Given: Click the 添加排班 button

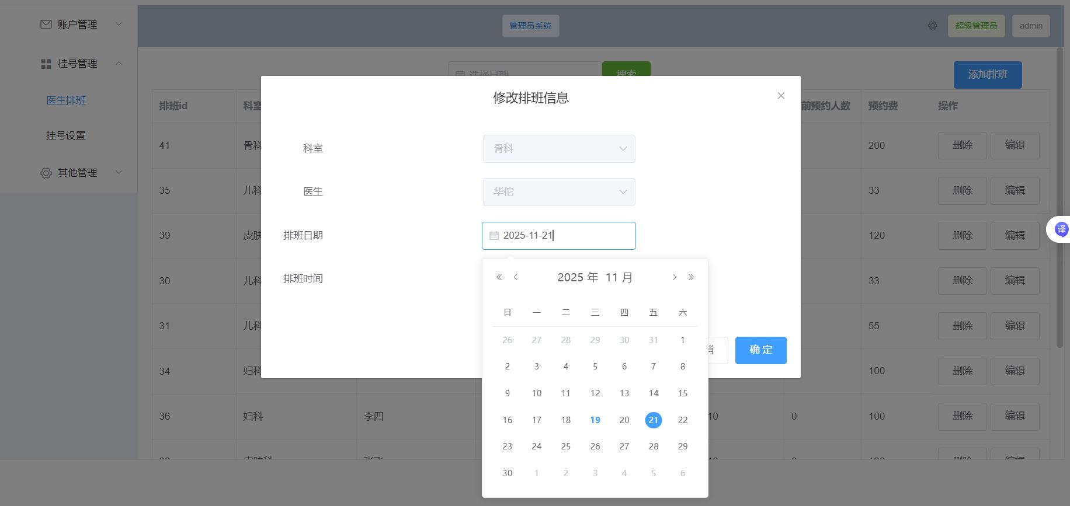Looking at the screenshot, I should [987, 75].
